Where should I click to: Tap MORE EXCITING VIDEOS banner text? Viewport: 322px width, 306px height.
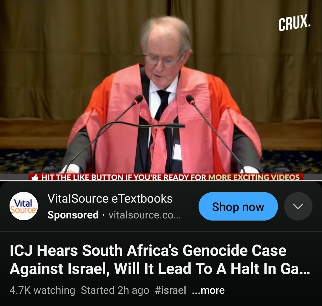click(254, 177)
